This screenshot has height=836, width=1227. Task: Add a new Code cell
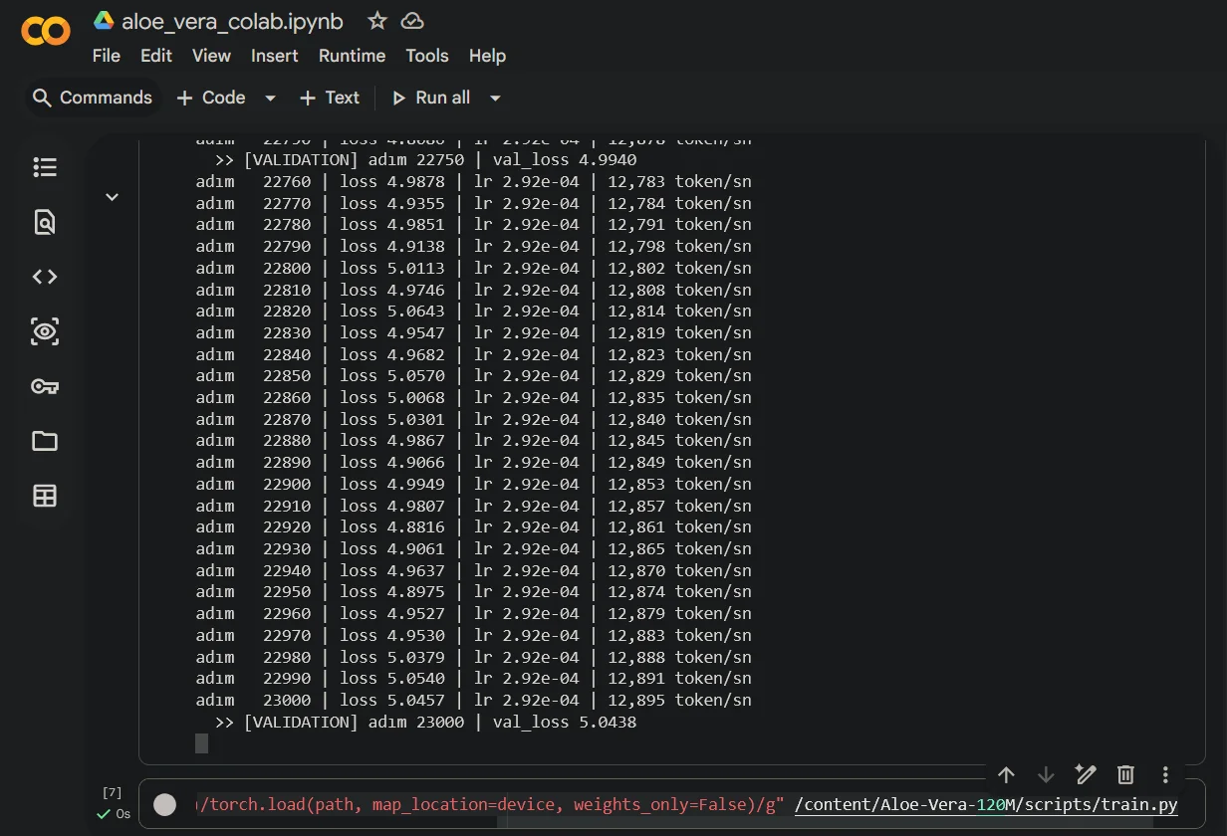pos(211,98)
